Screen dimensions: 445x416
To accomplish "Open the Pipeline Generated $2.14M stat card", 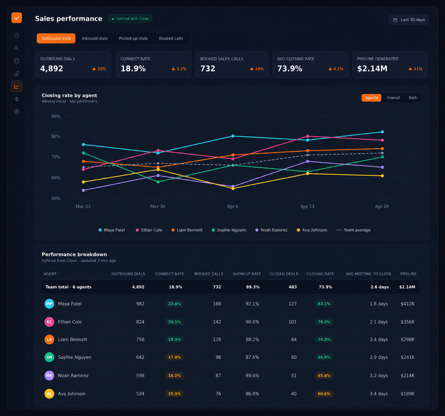I will tap(390, 65).
